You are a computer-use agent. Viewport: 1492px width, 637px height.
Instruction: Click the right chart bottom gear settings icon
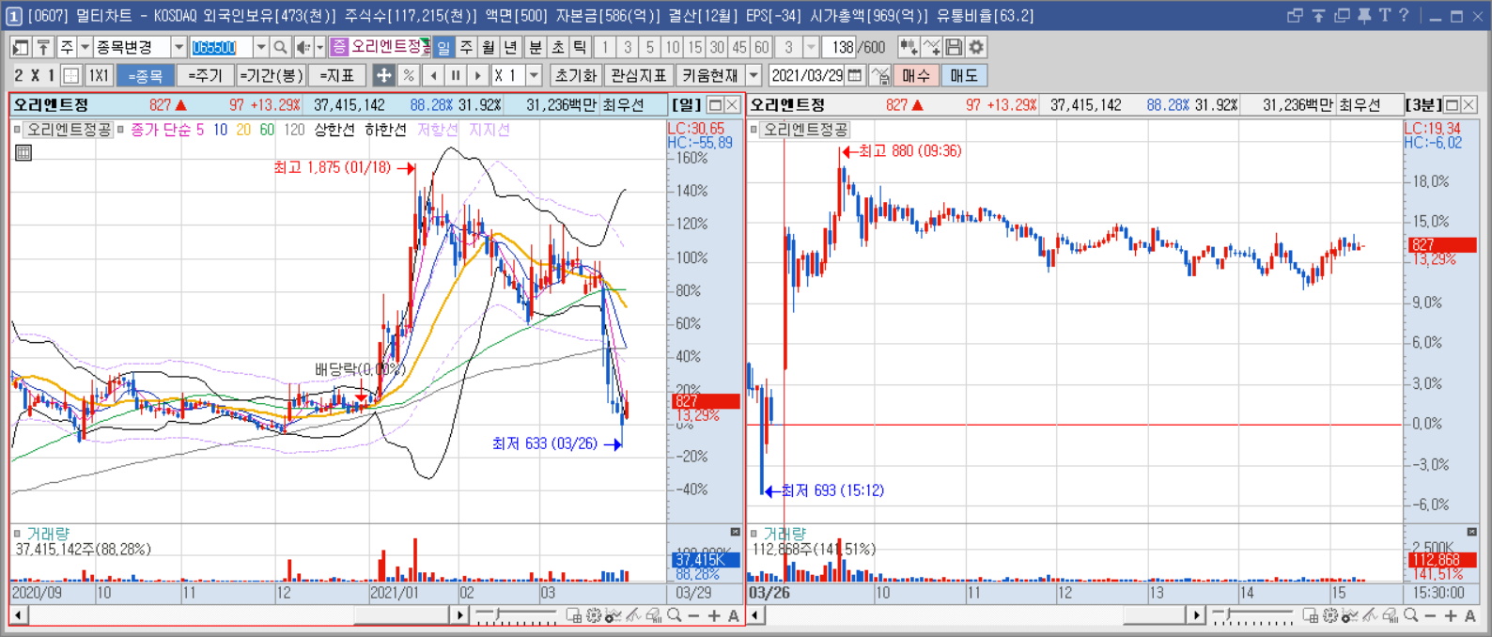point(1330,615)
